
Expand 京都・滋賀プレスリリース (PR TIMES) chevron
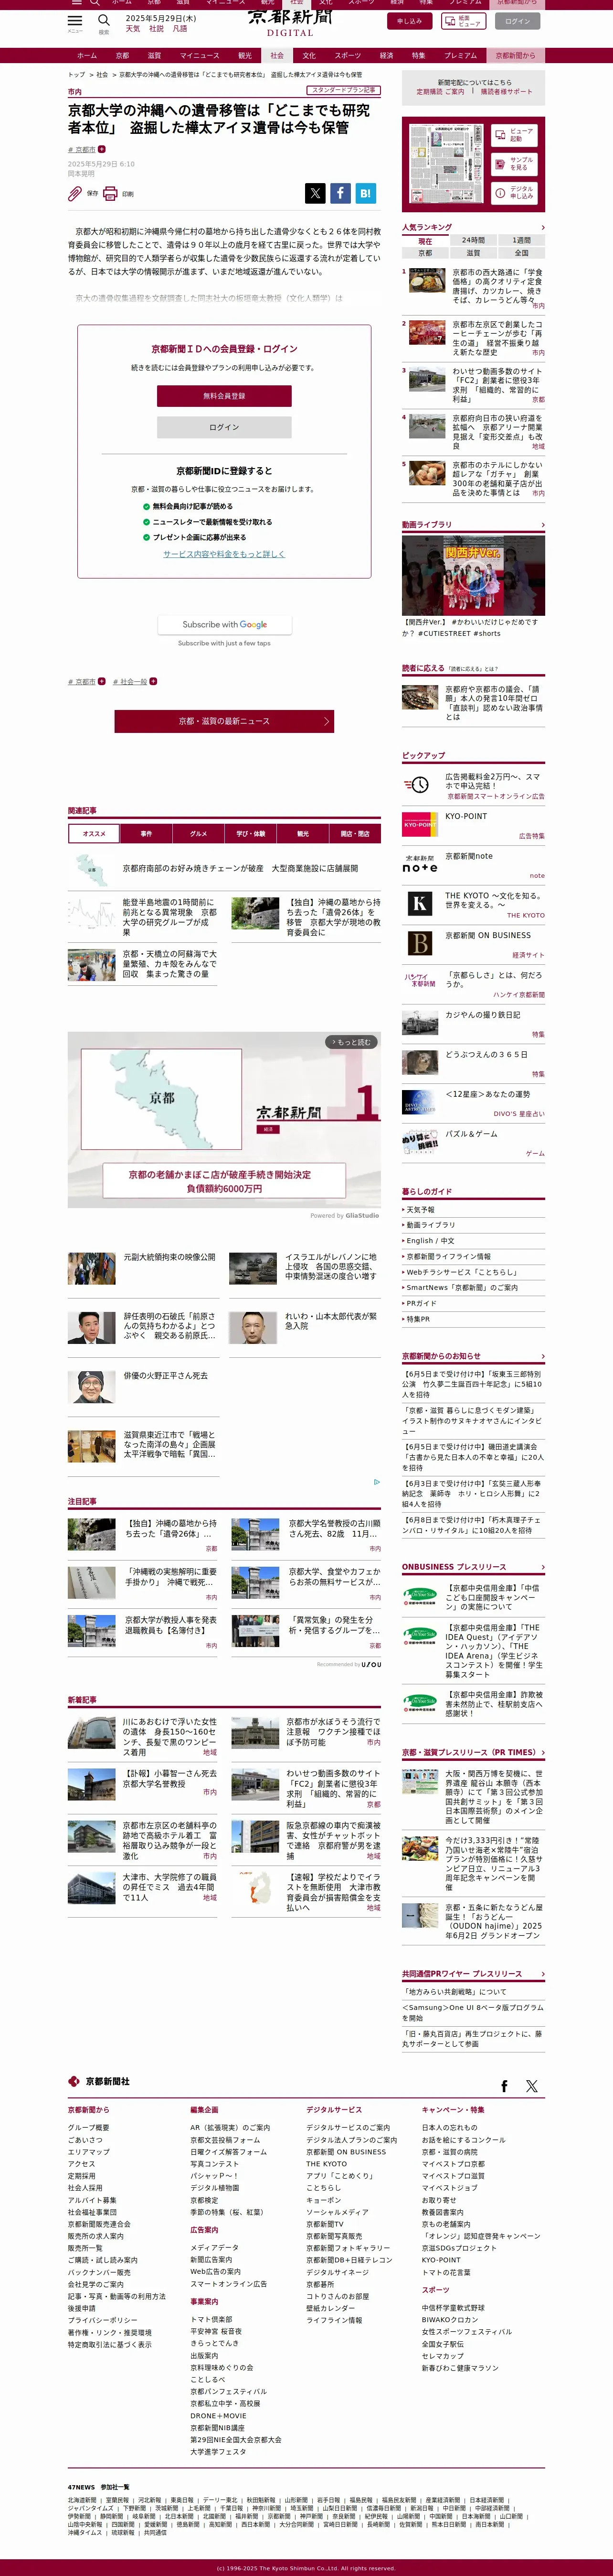pyautogui.click(x=542, y=1752)
